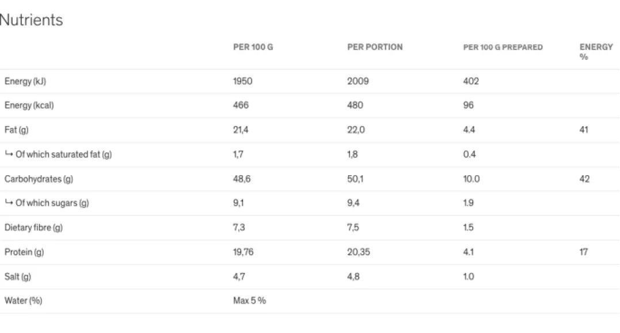Select the Energy (kJ) row label

[25, 81]
